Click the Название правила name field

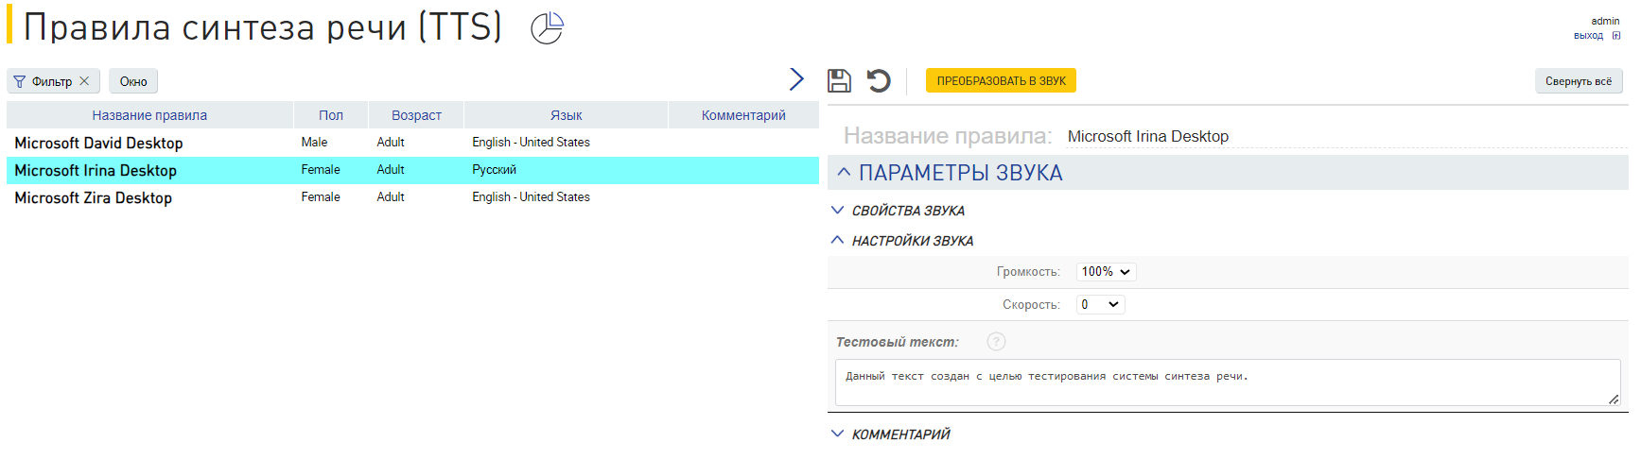point(1346,137)
